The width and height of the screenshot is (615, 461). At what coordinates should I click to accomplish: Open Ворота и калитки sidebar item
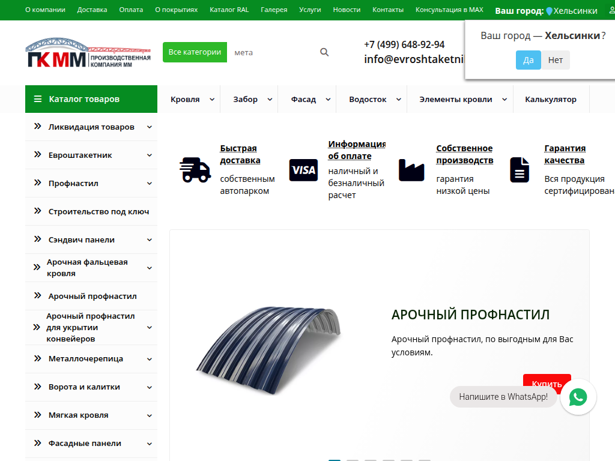point(84,387)
